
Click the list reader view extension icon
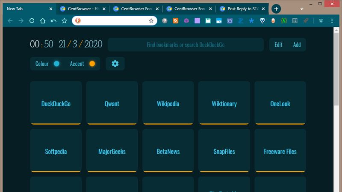point(295,20)
